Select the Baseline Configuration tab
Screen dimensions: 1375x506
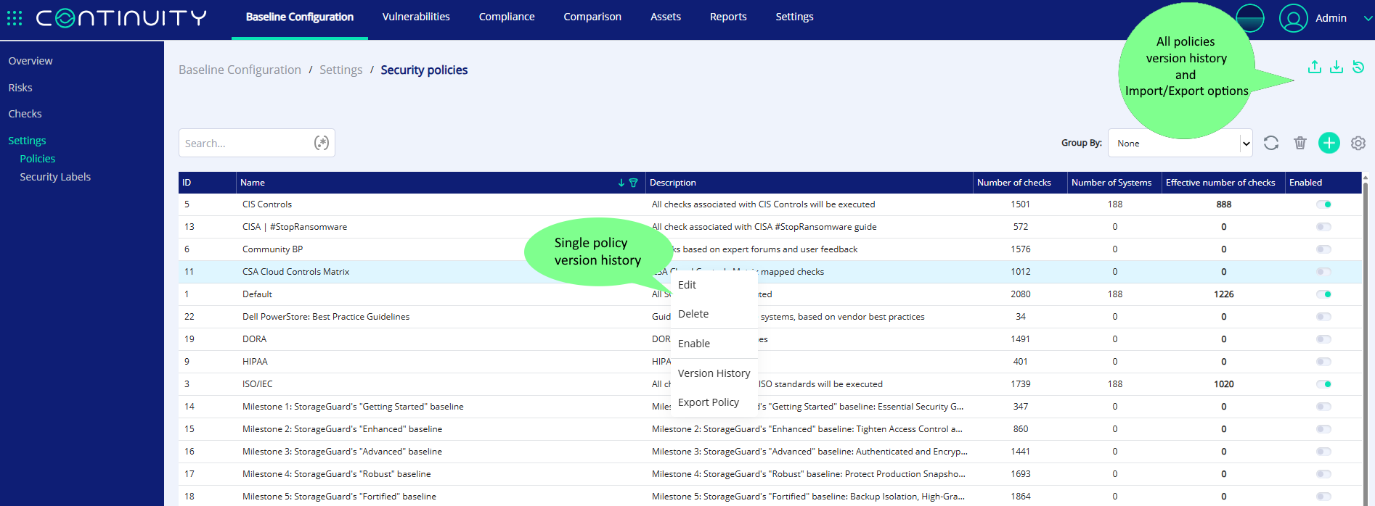coord(300,17)
